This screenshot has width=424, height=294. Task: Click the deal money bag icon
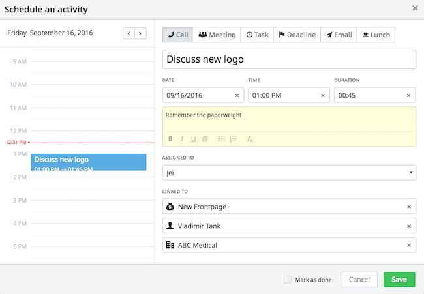tap(170, 207)
